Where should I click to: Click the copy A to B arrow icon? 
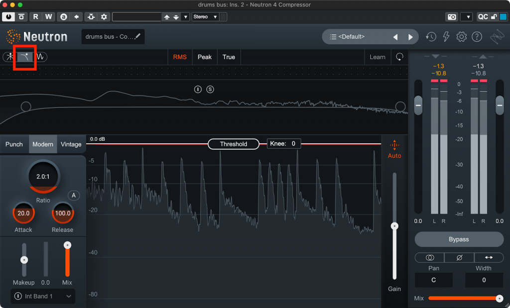coord(76,16)
